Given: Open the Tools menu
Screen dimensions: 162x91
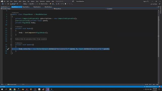Looking at the screenshot, I should pos(37,1).
